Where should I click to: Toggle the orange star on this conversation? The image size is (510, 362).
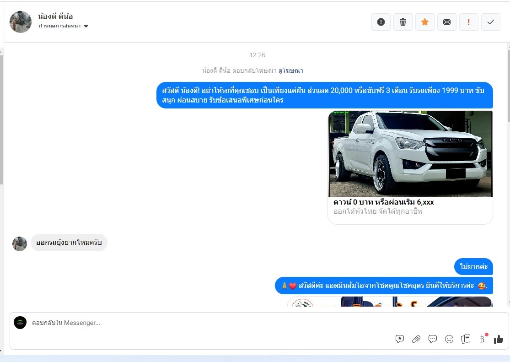[425, 22]
